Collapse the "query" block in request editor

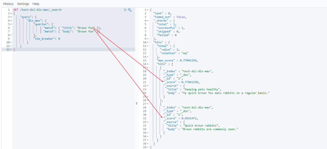pyautogui.click(x=11, y=17)
